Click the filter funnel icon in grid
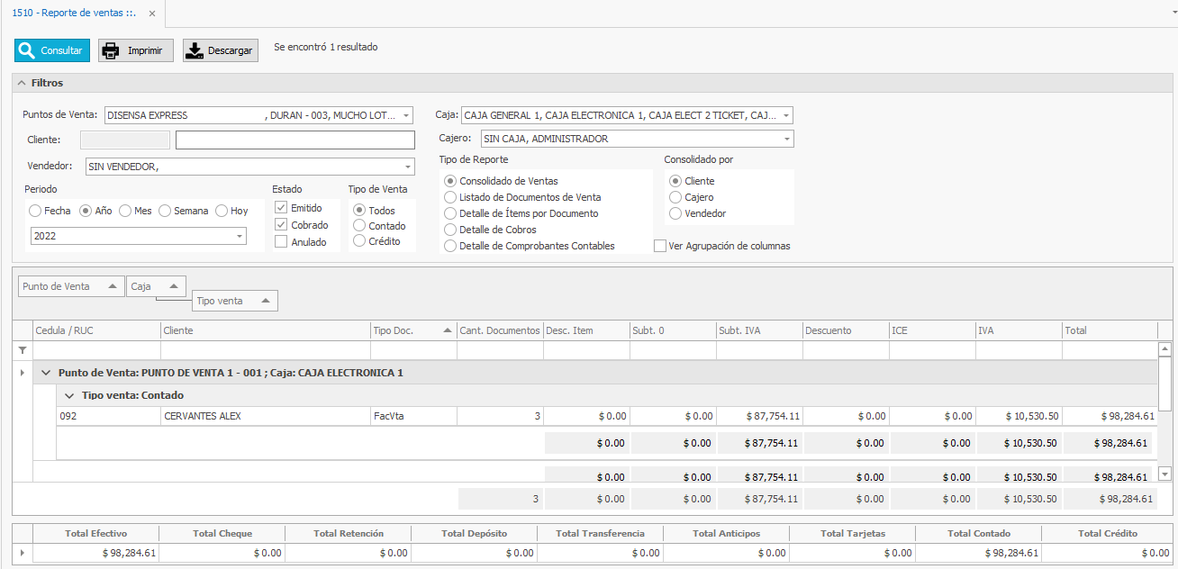 [x=23, y=350]
